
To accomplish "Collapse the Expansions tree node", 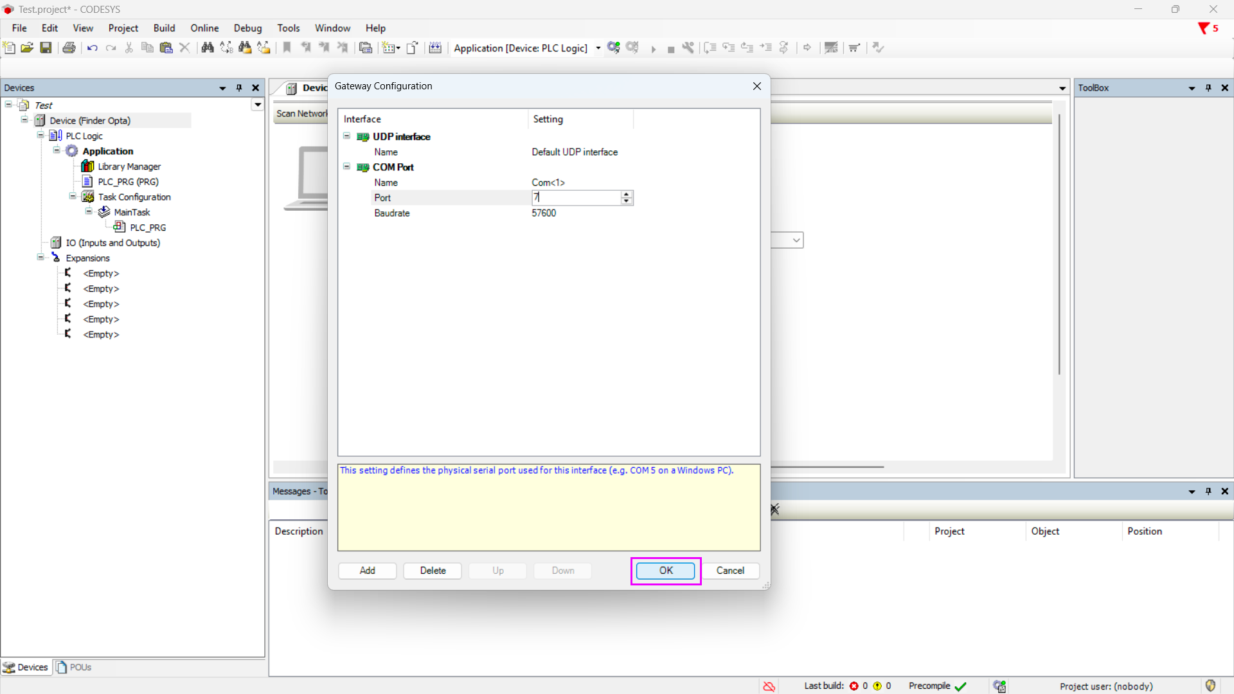I will click(x=40, y=258).
